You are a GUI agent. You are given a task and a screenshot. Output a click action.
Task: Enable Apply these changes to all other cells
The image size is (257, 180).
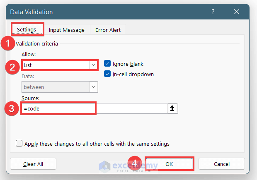[x=19, y=144]
